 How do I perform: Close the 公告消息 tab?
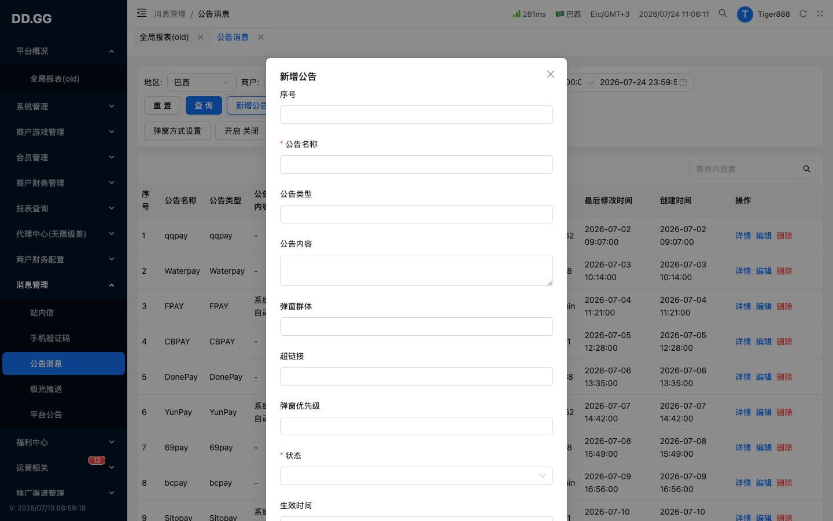pyautogui.click(x=261, y=37)
